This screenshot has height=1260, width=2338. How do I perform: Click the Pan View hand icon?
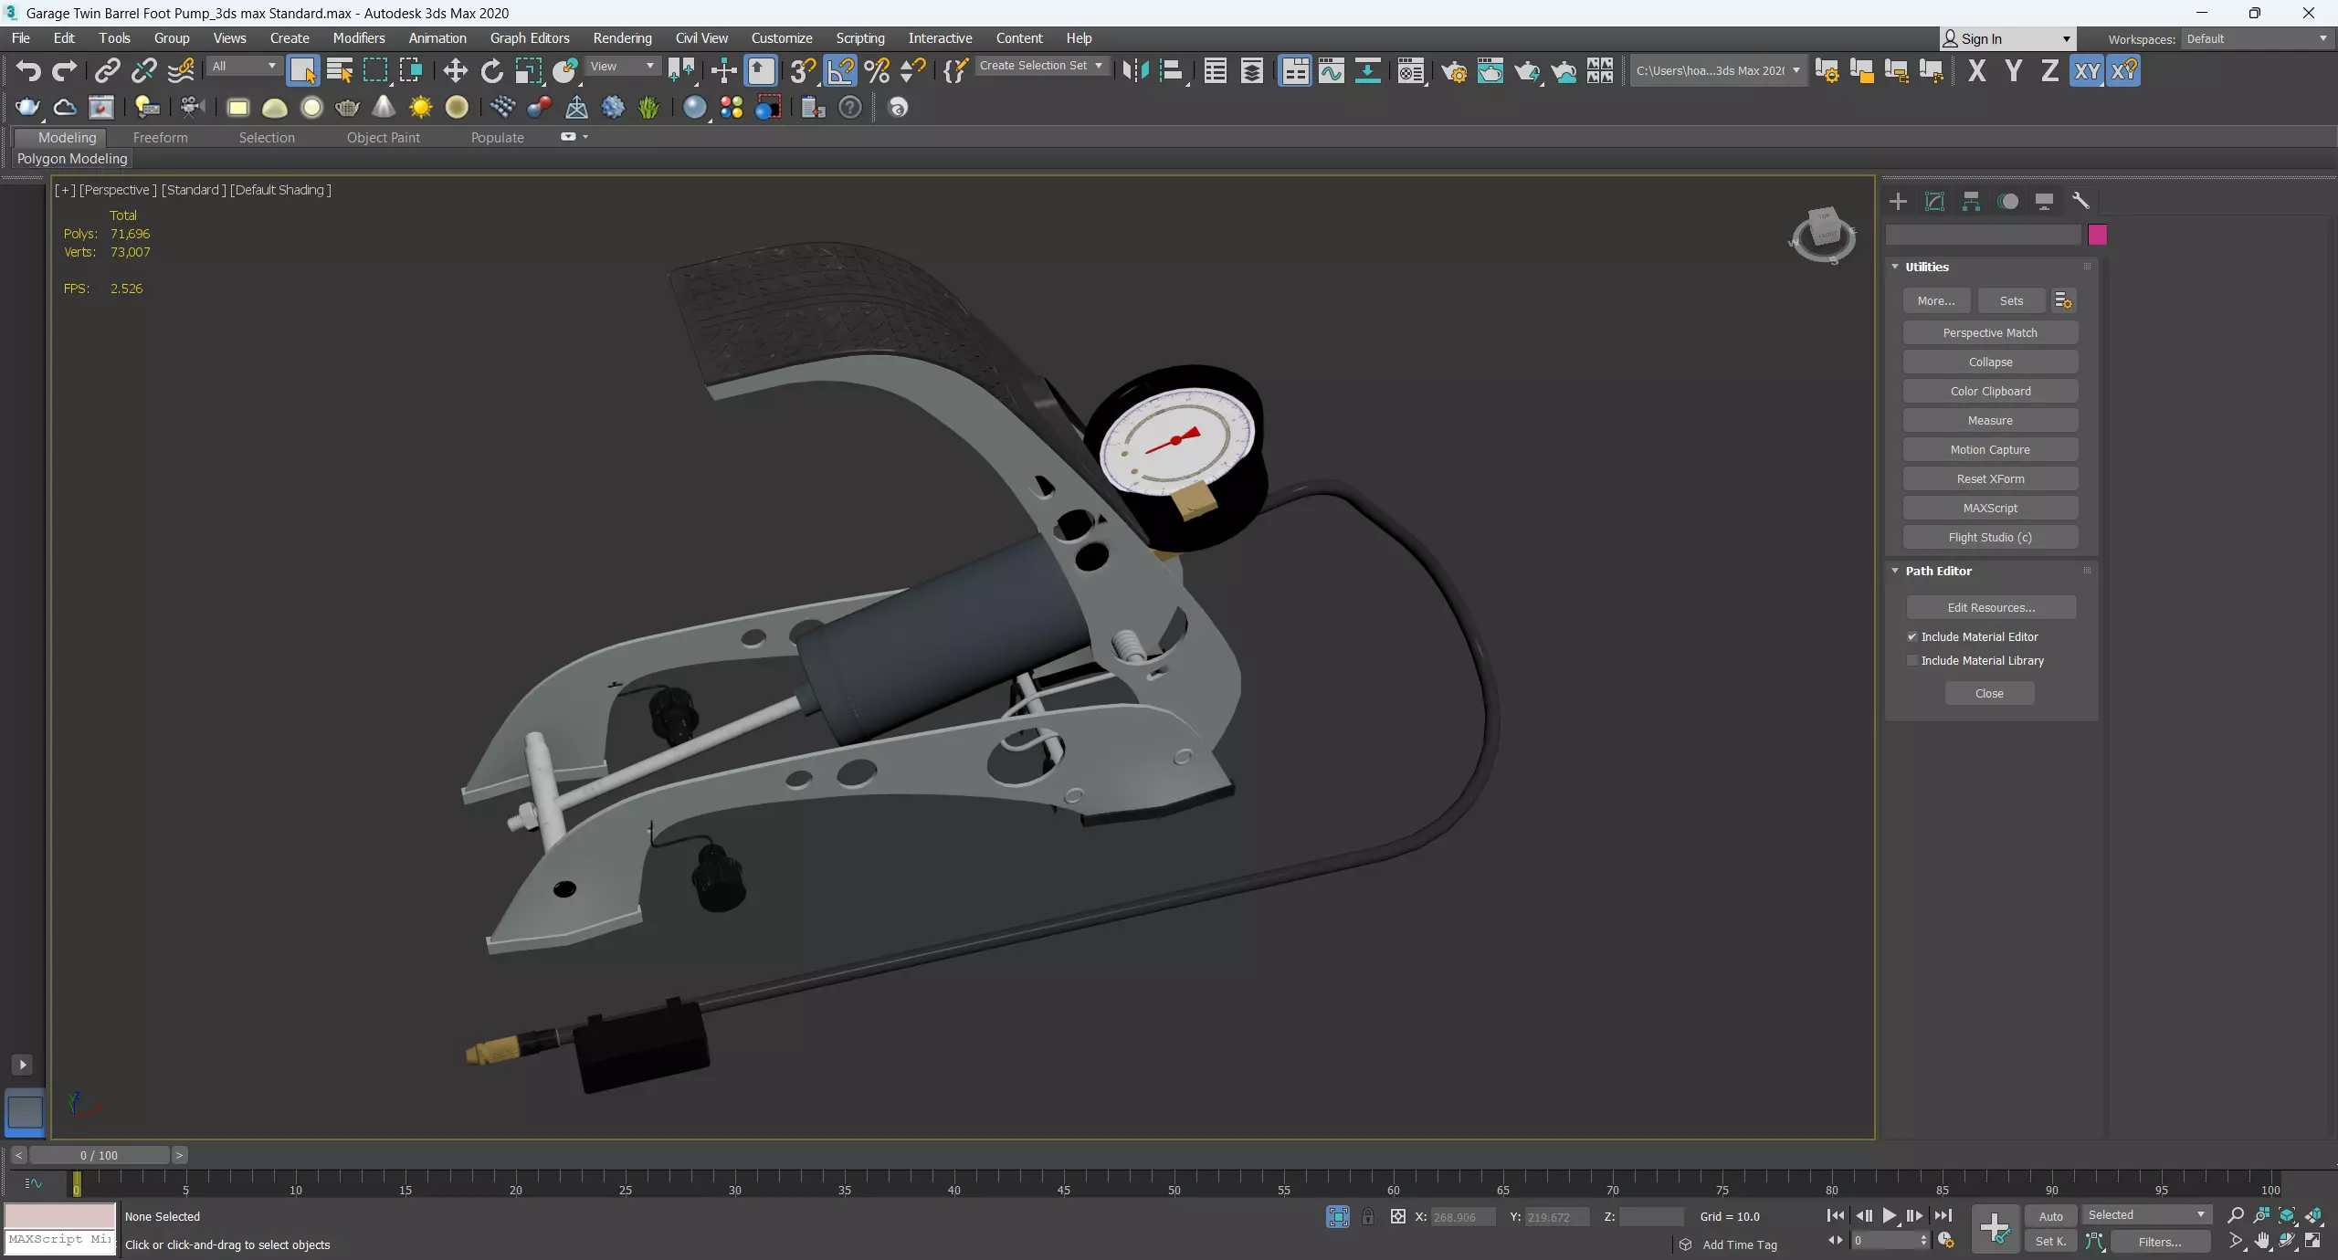(x=2261, y=1241)
